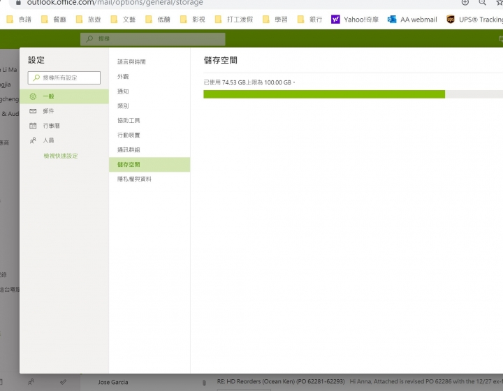Click the People icon in bottom navigation bar
Viewport: 503px width, 391px height.
[31, 382]
